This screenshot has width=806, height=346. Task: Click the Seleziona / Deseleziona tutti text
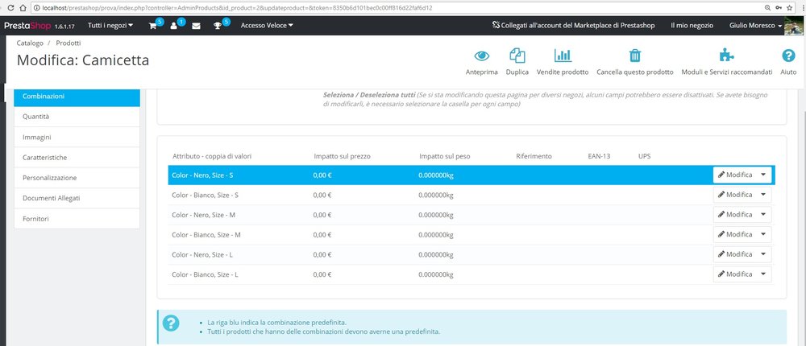(x=369, y=96)
